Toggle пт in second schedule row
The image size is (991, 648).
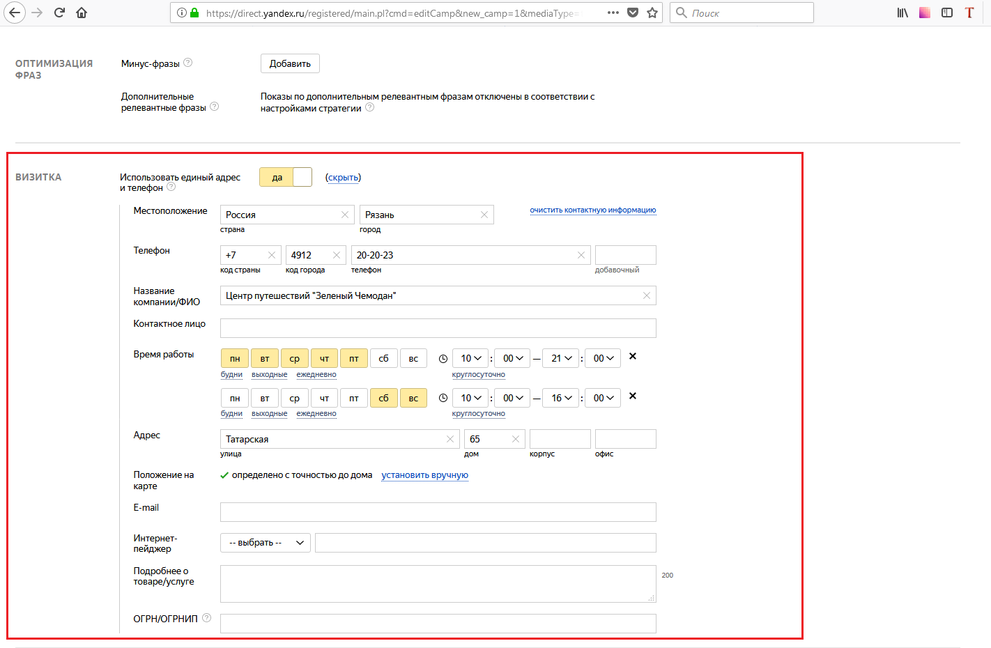(x=354, y=398)
